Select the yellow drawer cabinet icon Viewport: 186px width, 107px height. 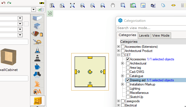coord(38,101)
